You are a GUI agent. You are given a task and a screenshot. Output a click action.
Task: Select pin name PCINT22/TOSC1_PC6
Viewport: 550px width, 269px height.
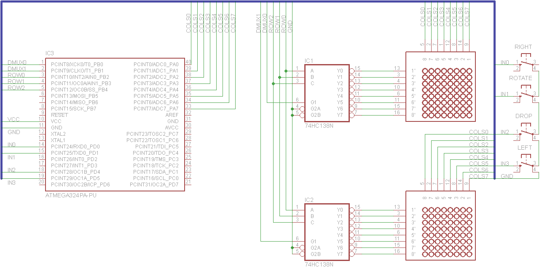(x=153, y=140)
